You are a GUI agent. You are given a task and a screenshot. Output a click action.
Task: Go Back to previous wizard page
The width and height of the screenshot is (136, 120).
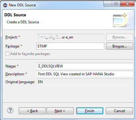32,111
